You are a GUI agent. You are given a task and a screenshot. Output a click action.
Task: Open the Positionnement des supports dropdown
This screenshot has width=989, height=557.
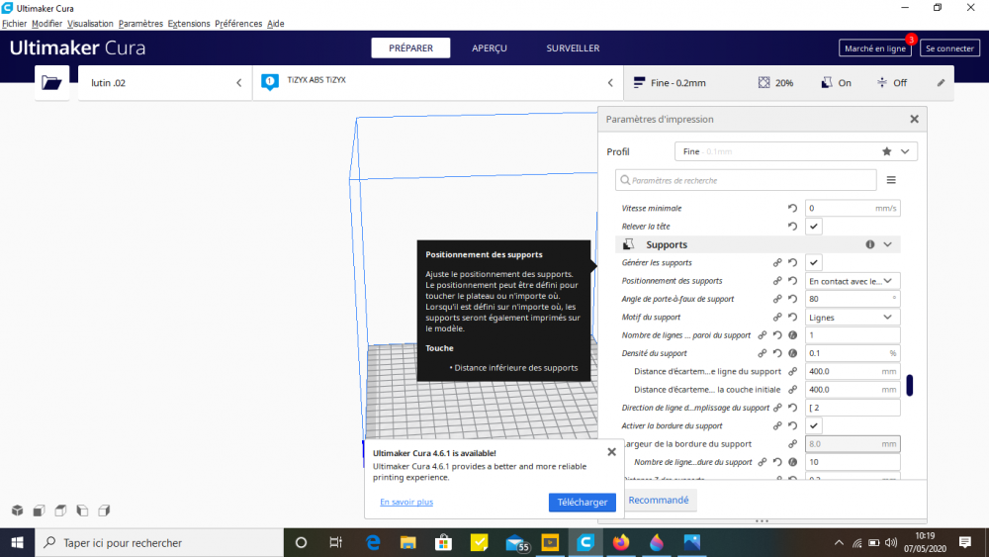[x=853, y=281]
